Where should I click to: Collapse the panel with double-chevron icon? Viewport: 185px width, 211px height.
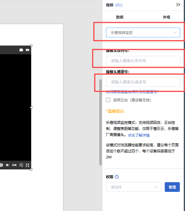point(178,5)
